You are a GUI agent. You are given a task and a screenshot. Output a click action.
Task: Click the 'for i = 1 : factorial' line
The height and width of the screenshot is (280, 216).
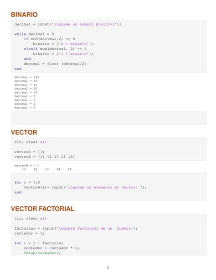39,243
